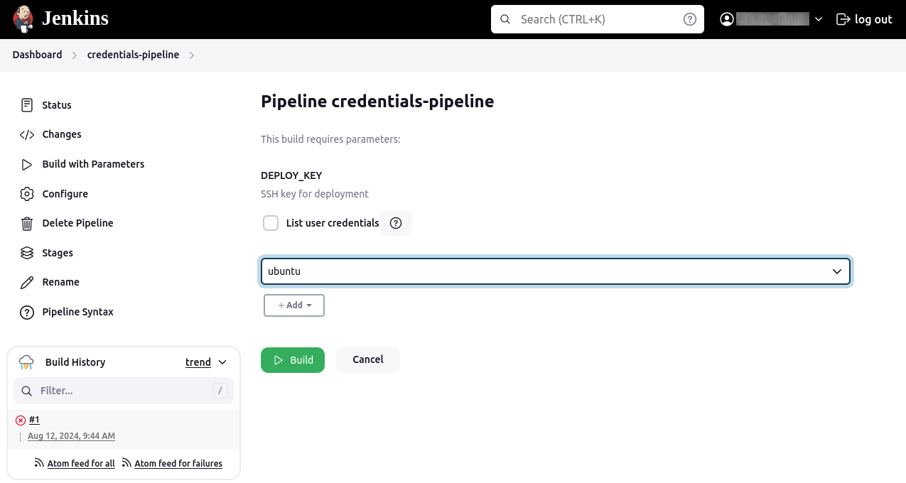Screen dimensions: 906x483
Task: Focus the build history Filter field
Action: point(124,391)
